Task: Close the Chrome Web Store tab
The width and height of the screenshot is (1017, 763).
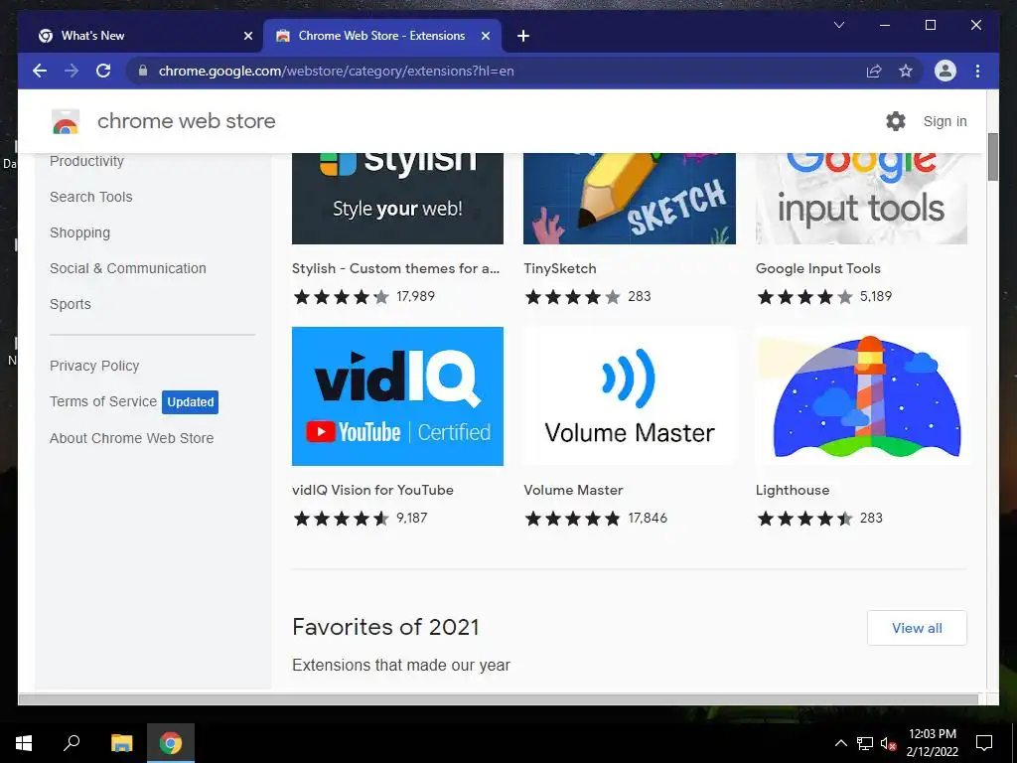Action: coord(485,36)
